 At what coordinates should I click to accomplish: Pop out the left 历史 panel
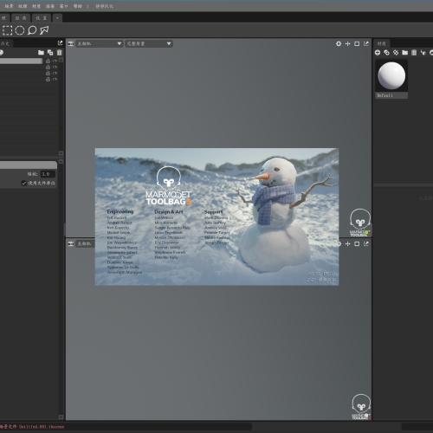[60, 43]
